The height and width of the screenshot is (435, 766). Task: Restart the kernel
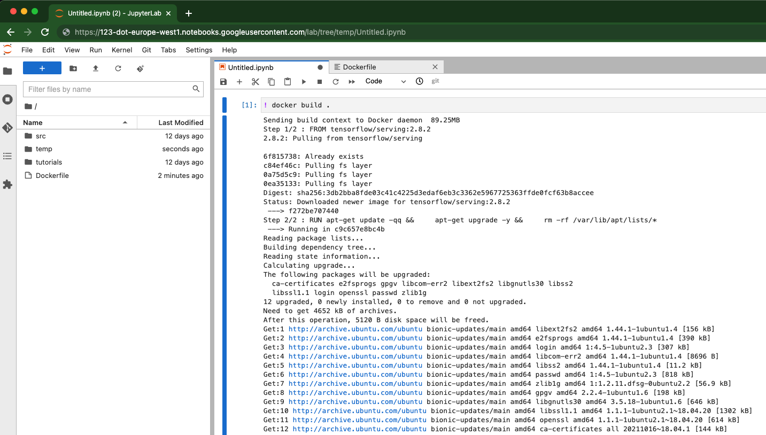click(x=336, y=82)
